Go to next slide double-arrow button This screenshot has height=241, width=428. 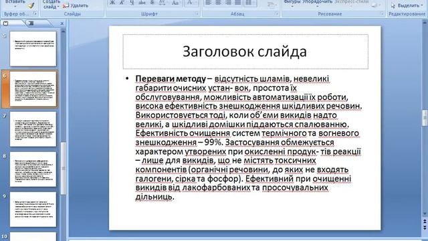425,228
